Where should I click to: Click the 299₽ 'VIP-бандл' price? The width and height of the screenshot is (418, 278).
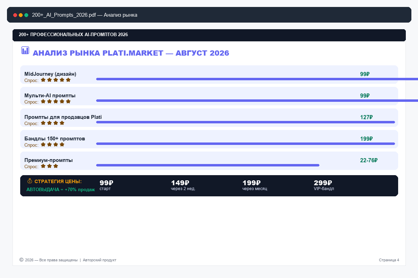(323, 183)
